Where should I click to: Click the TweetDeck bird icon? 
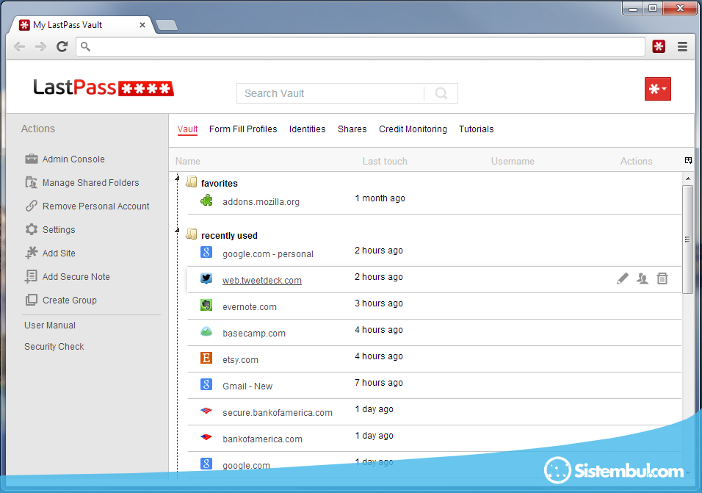(206, 278)
